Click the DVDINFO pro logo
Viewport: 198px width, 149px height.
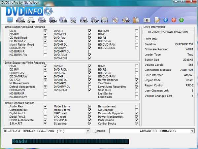click(30, 11)
